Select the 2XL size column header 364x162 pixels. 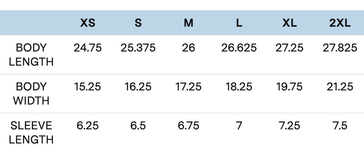point(340,23)
